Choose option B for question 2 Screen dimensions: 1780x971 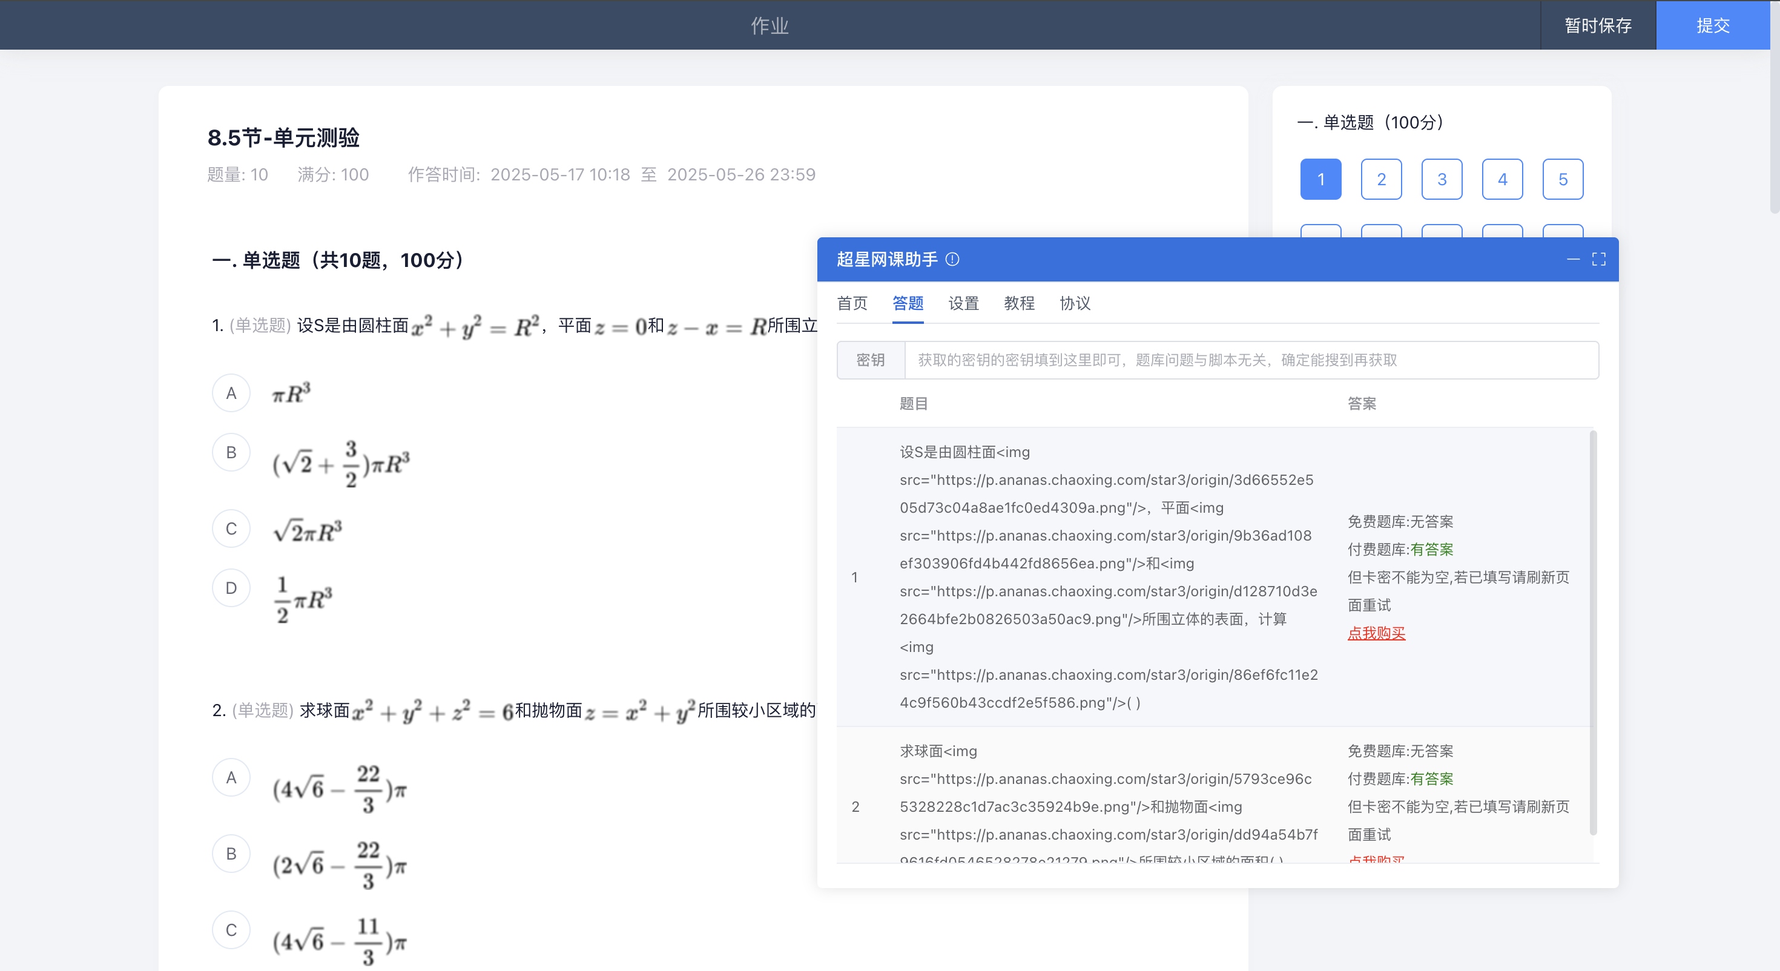tap(231, 853)
